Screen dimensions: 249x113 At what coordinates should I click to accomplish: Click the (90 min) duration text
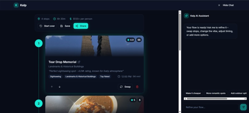[137, 77]
